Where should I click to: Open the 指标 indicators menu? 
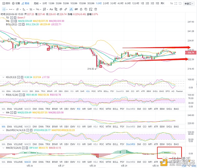[x=7, y=3]
